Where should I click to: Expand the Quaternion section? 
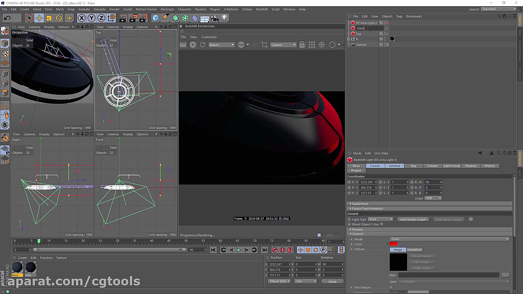tap(360, 204)
